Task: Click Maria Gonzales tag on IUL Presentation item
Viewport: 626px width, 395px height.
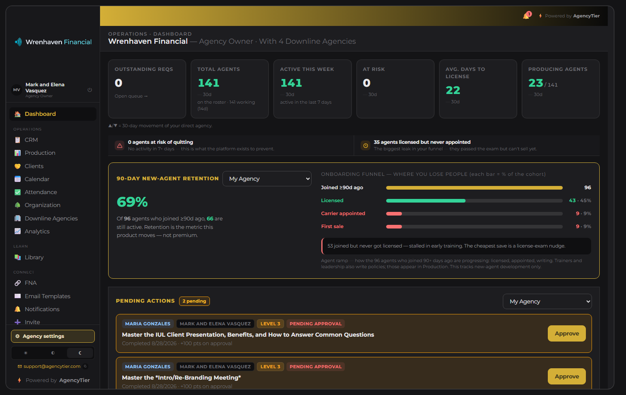Action: pyautogui.click(x=148, y=324)
